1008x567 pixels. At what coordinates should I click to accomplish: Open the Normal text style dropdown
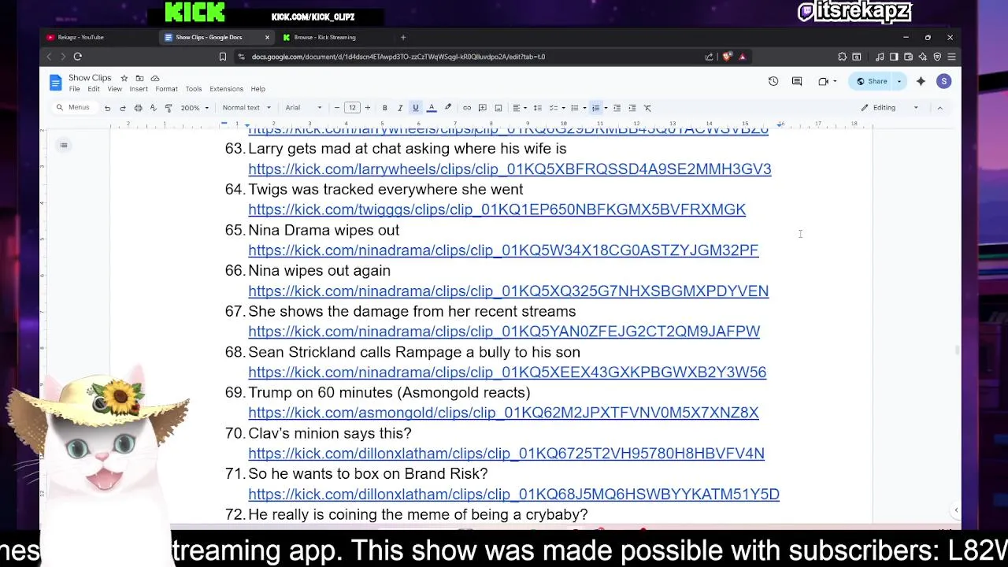[246, 108]
